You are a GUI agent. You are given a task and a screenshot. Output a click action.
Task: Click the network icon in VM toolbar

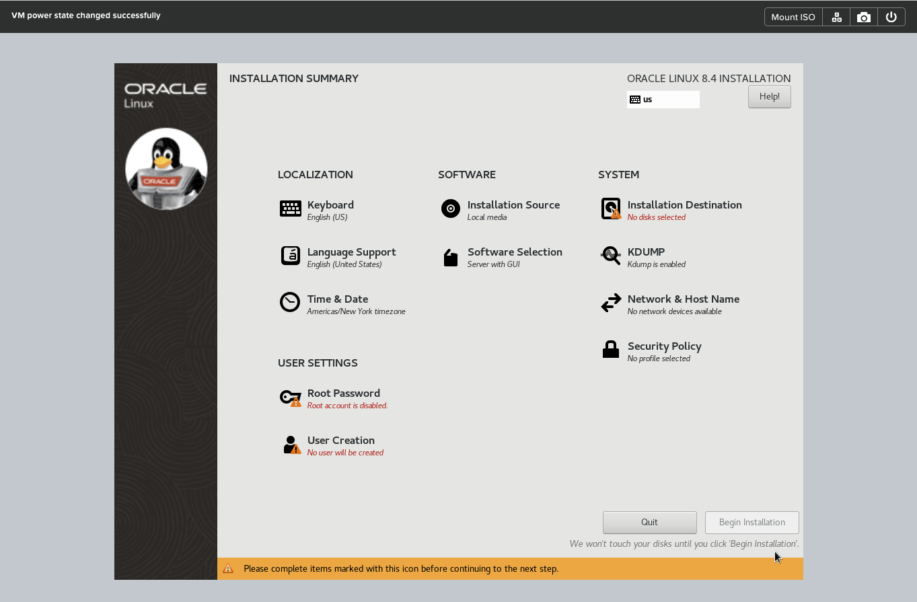point(836,17)
